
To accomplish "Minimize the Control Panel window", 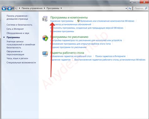I will 132,2.
